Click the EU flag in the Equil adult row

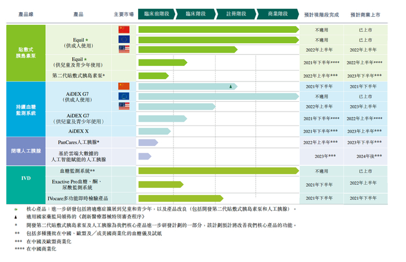[x=124, y=39]
